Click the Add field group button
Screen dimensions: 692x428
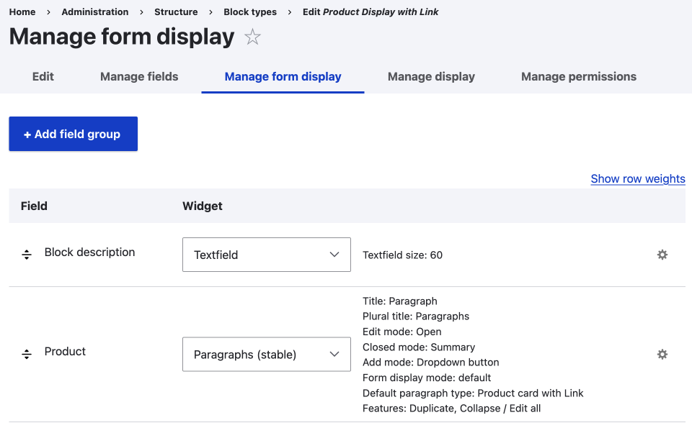[x=73, y=134]
